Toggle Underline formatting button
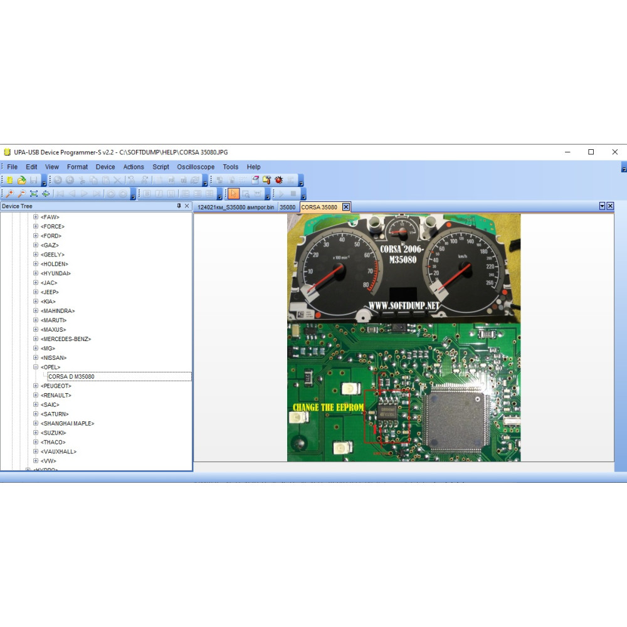The image size is (627, 627). pos(171,194)
